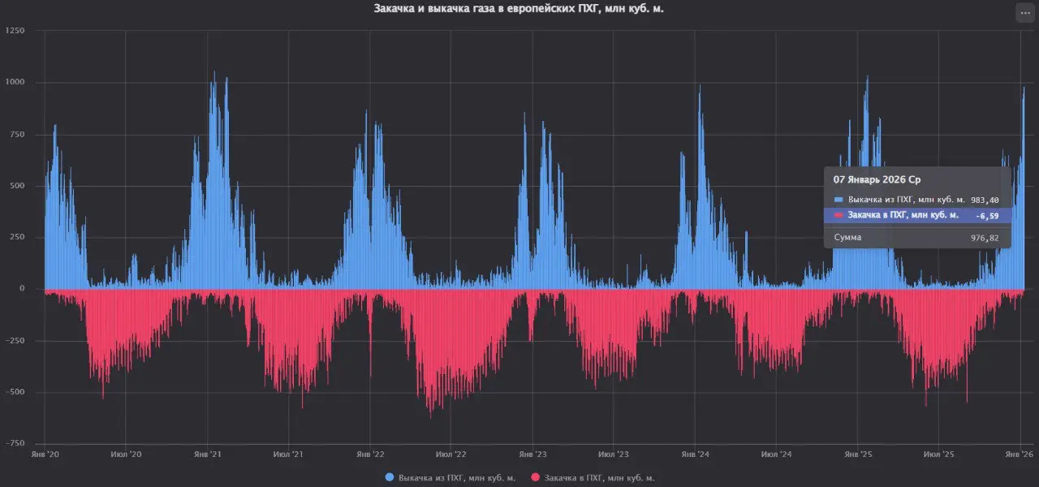
Task: Select the highlighted Закачка в ПХГ tooltip row
Action: tap(917, 215)
